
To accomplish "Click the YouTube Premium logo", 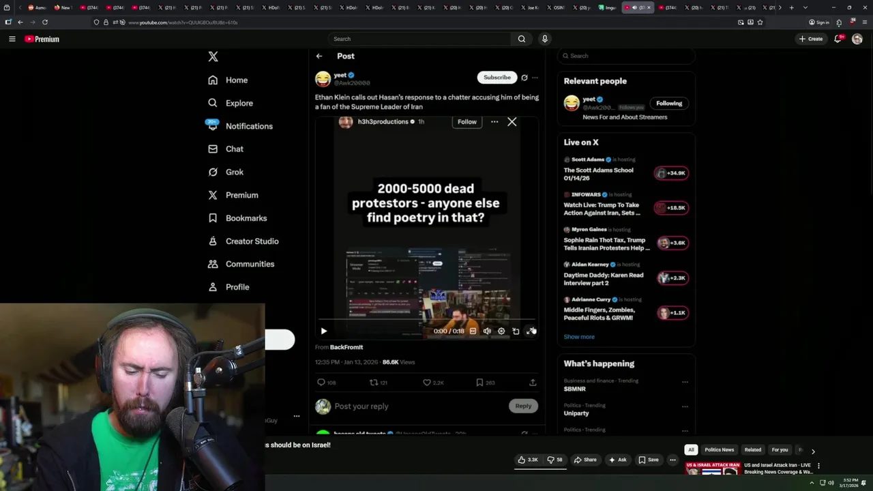I will click(x=42, y=39).
